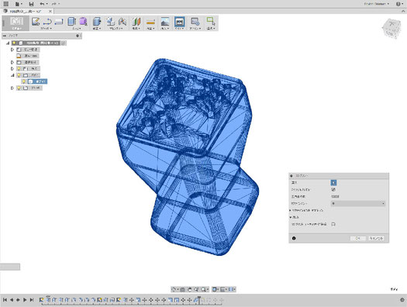
Task: Expand the first folder under root
Action: coord(12,50)
